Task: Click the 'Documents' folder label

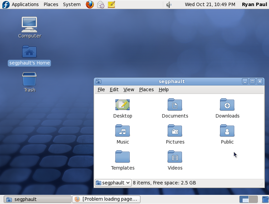Action: pos(175,116)
